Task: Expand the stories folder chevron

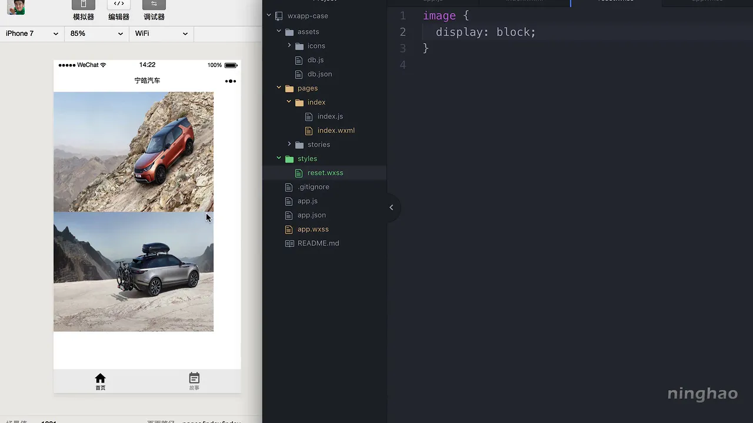Action: pyautogui.click(x=289, y=144)
